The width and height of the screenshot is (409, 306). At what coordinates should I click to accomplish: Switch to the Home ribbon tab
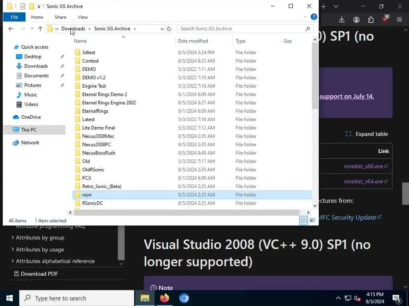click(x=37, y=17)
